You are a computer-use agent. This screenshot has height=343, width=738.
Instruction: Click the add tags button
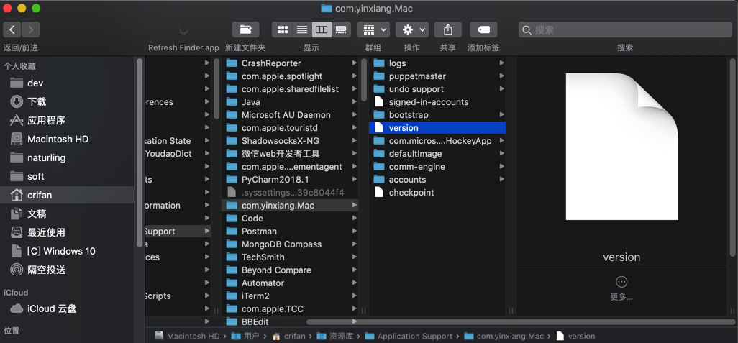[x=483, y=29]
